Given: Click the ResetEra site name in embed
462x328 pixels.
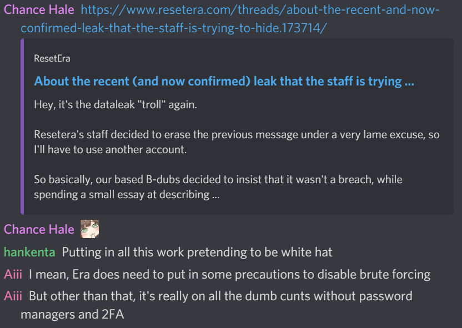Looking at the screenshot, I should pos(52,58).
